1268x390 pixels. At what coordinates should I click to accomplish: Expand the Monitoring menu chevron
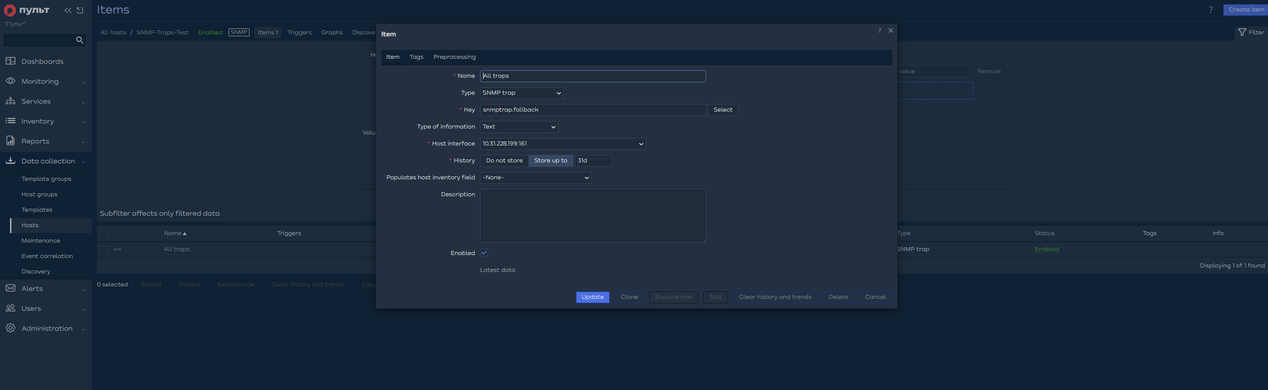83,82
